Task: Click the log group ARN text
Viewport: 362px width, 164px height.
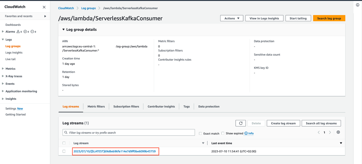Action: coord(105,48)
